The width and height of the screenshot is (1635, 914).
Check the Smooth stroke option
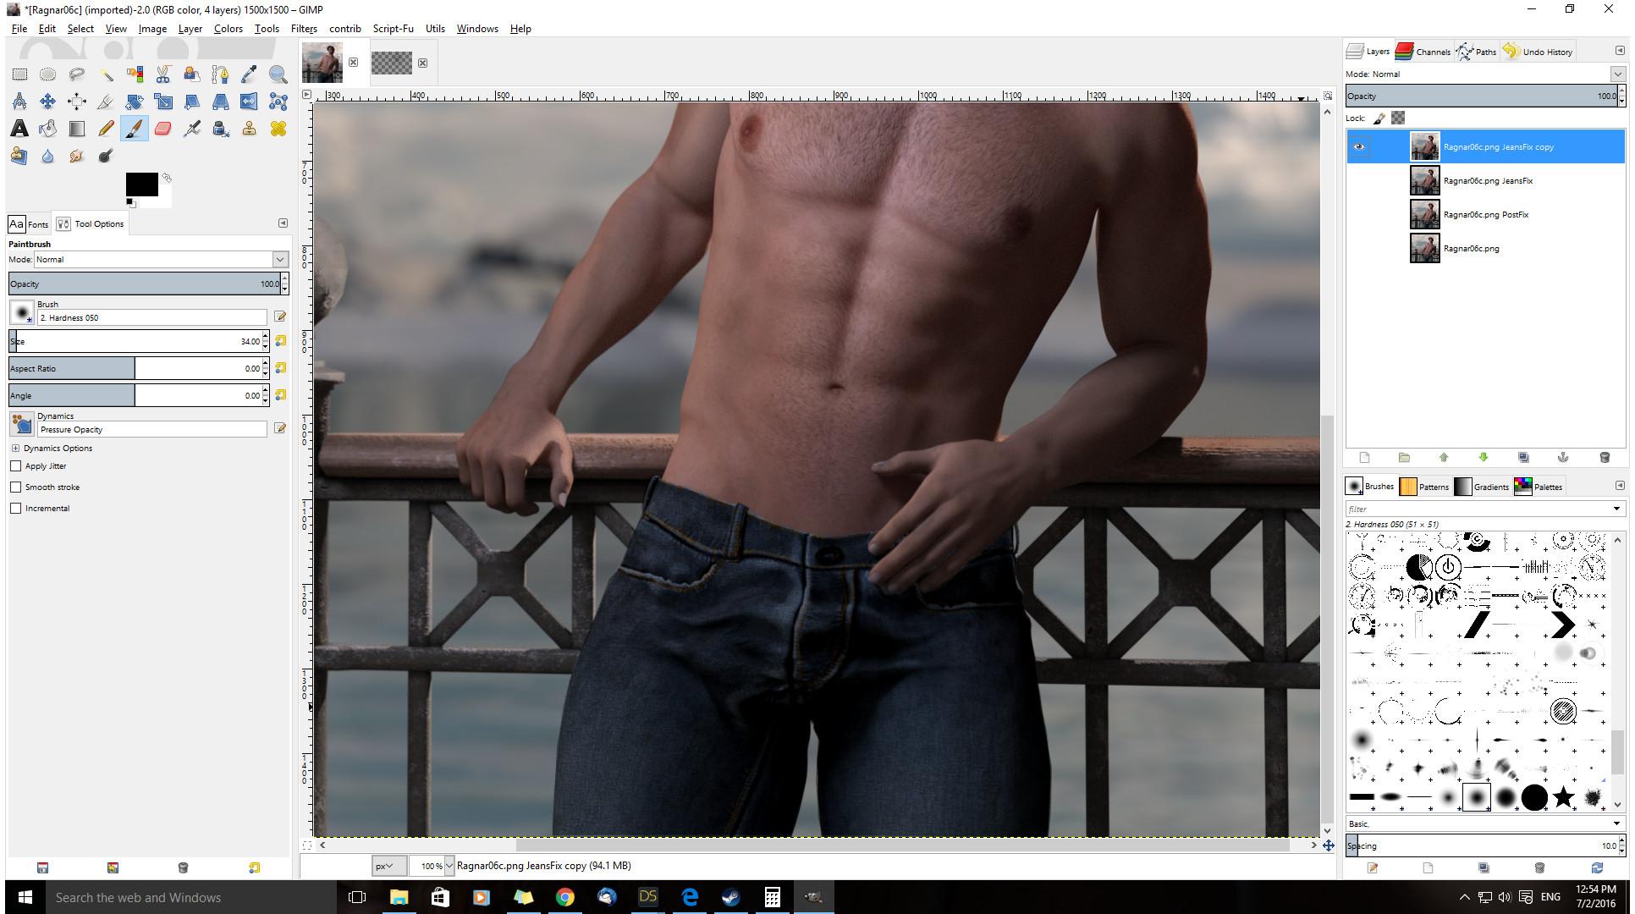click(16, 487)
